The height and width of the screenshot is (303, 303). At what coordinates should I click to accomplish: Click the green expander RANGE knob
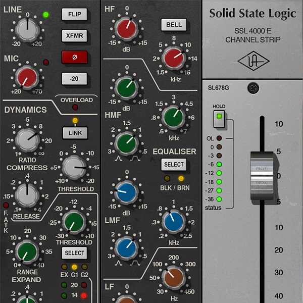coord(27,251)
